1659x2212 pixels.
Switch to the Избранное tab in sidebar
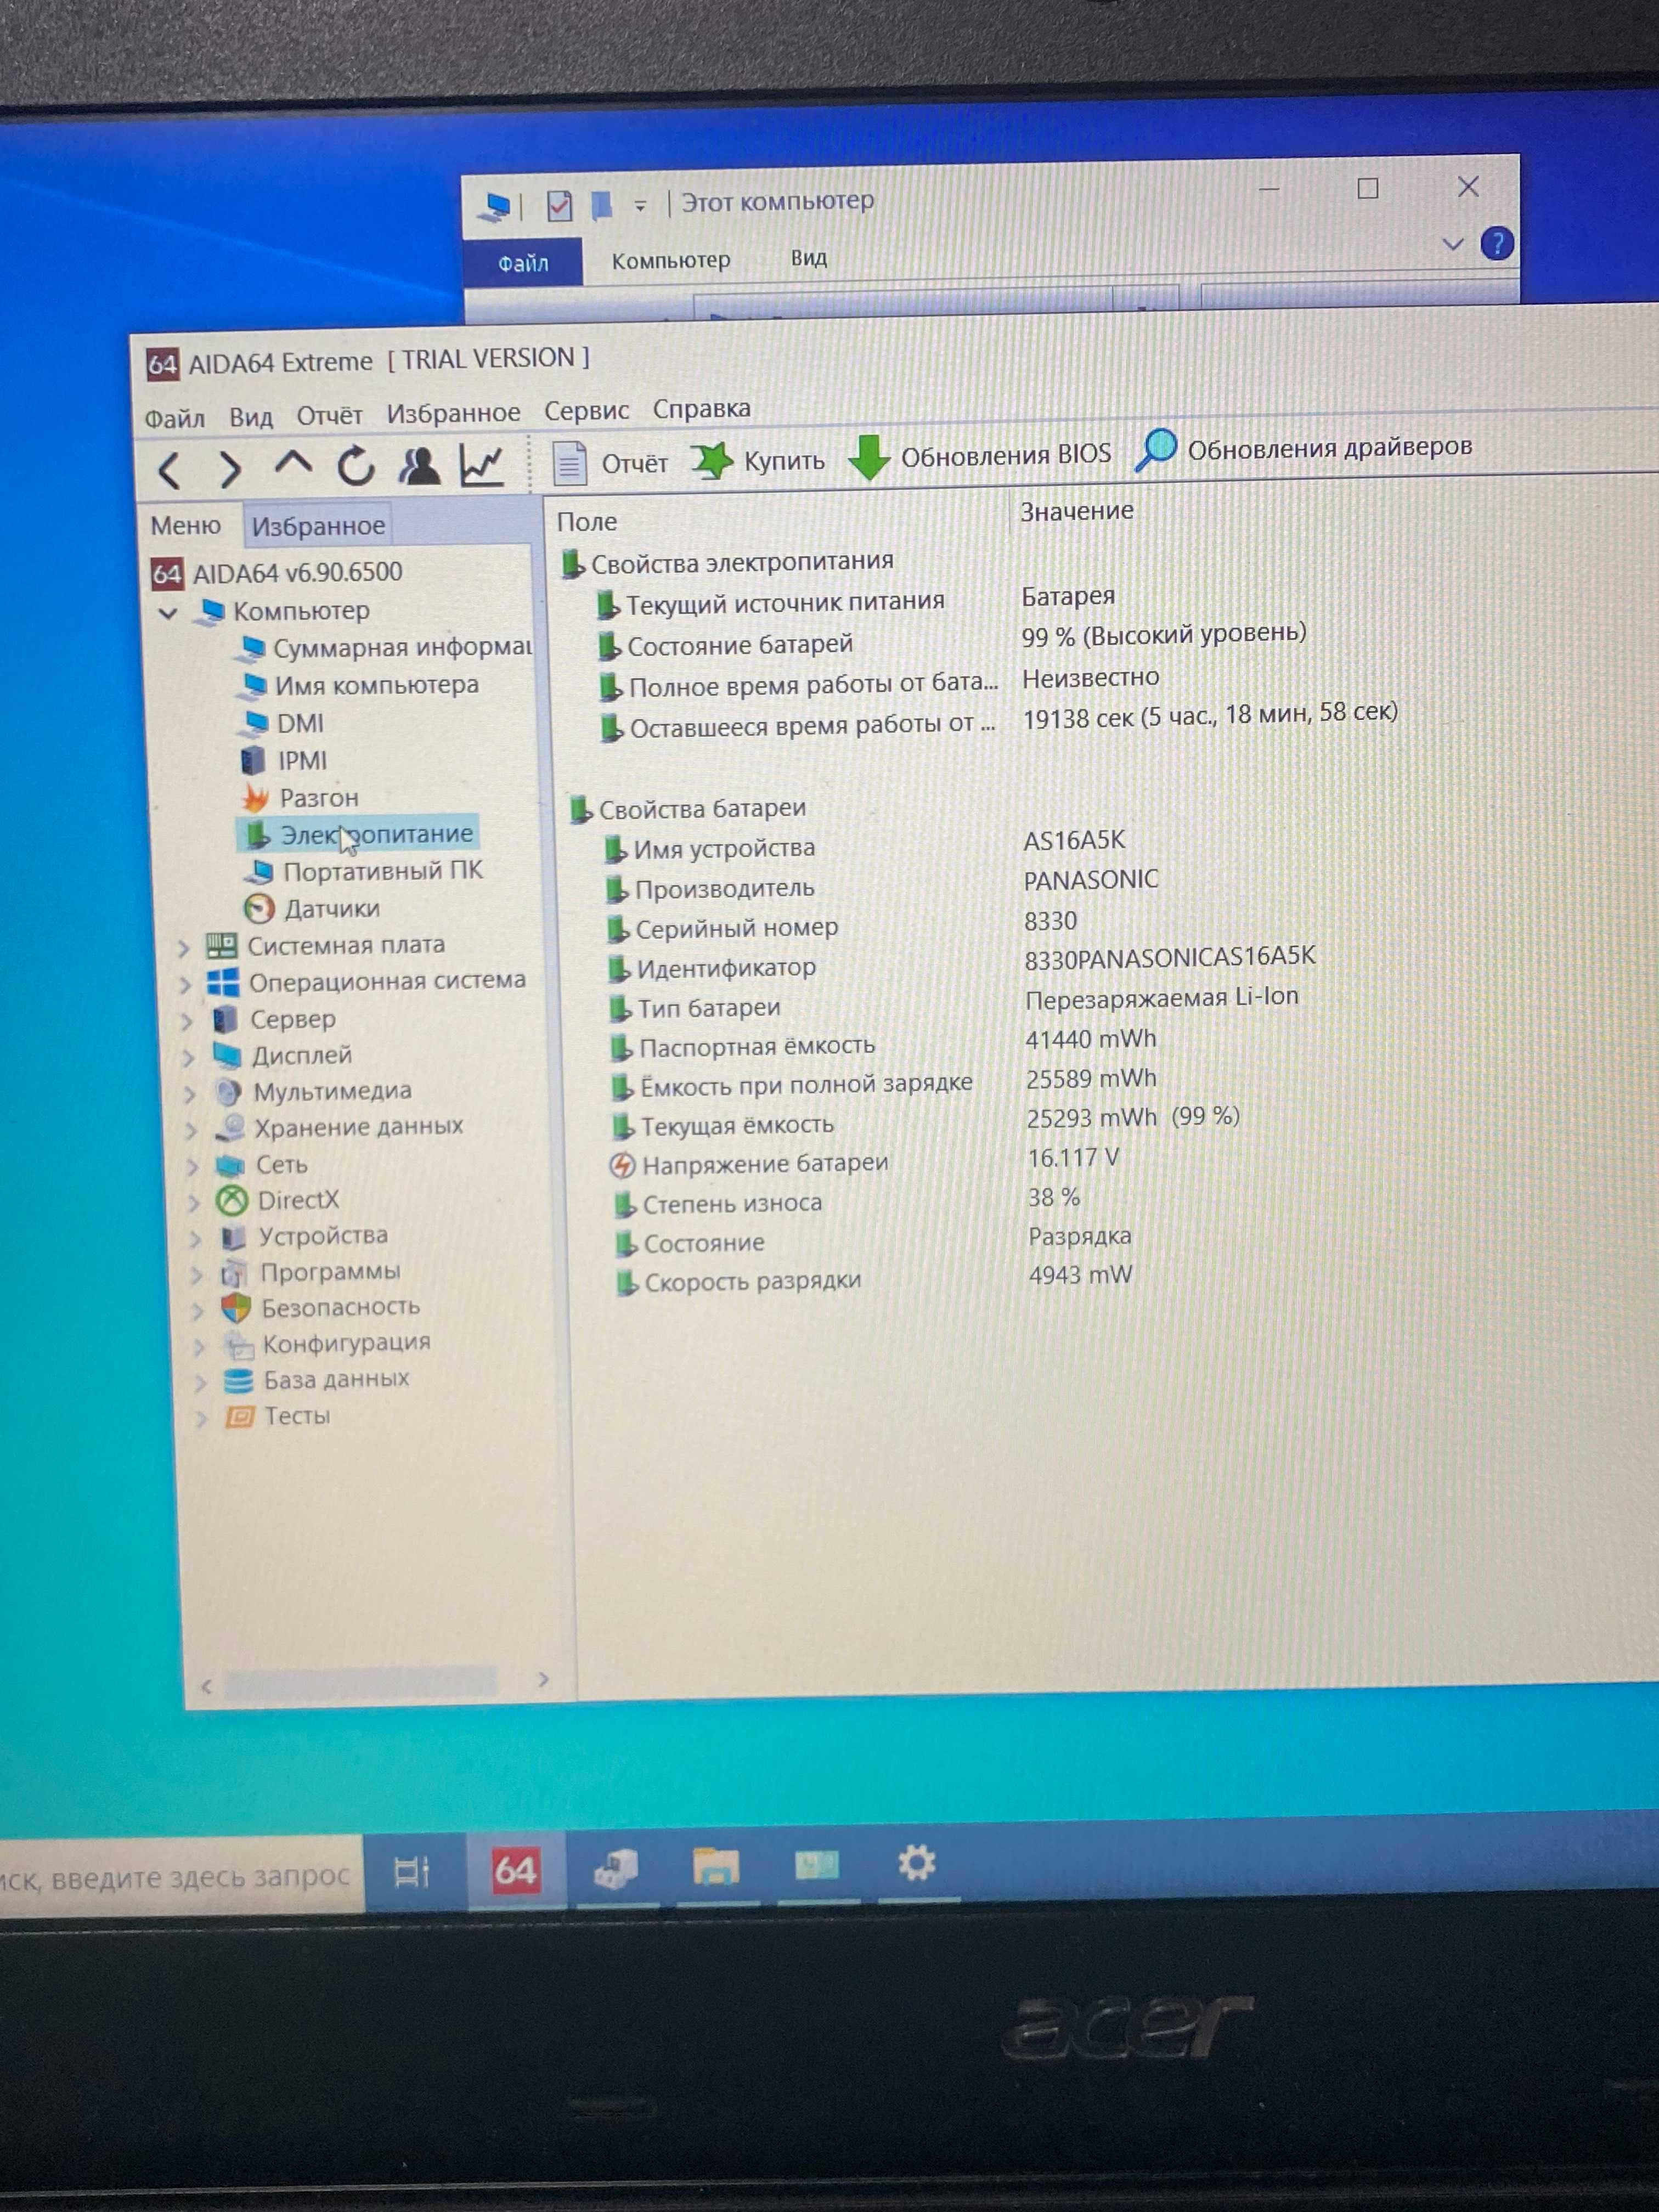pyautogui.click(x=318, y=525)
